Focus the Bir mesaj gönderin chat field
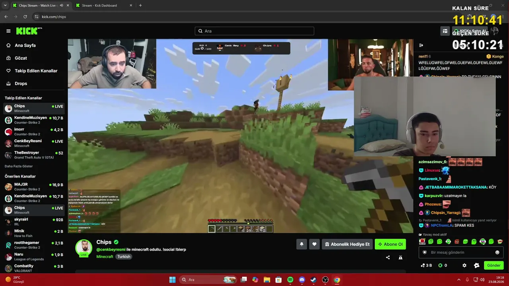The width and height of the screenshot is (509, 286). 461,252
